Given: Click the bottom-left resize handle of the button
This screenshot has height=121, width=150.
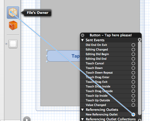Looking at the screenshot, I should tap(47, 62).
